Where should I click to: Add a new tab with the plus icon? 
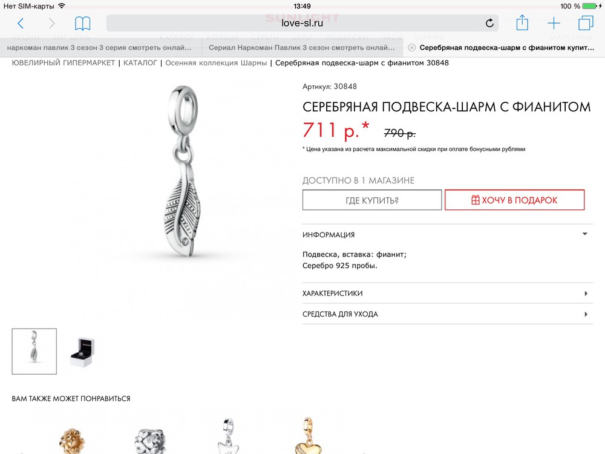554,23
